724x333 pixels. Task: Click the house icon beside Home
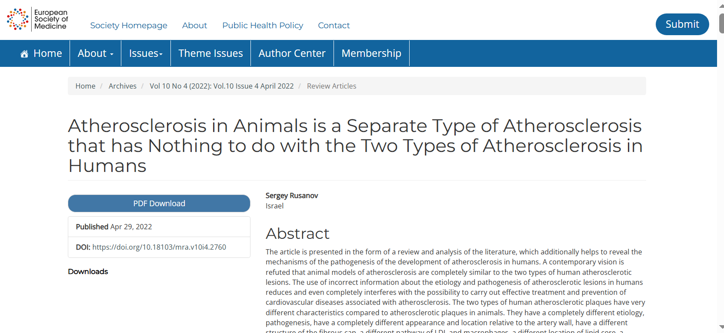24,54
